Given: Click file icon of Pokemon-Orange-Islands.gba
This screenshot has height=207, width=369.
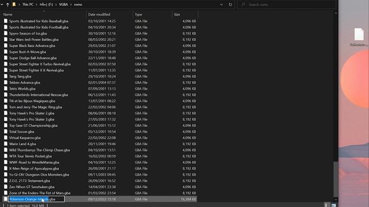Looking at the screenshot, I should click(x=6, y=199).
